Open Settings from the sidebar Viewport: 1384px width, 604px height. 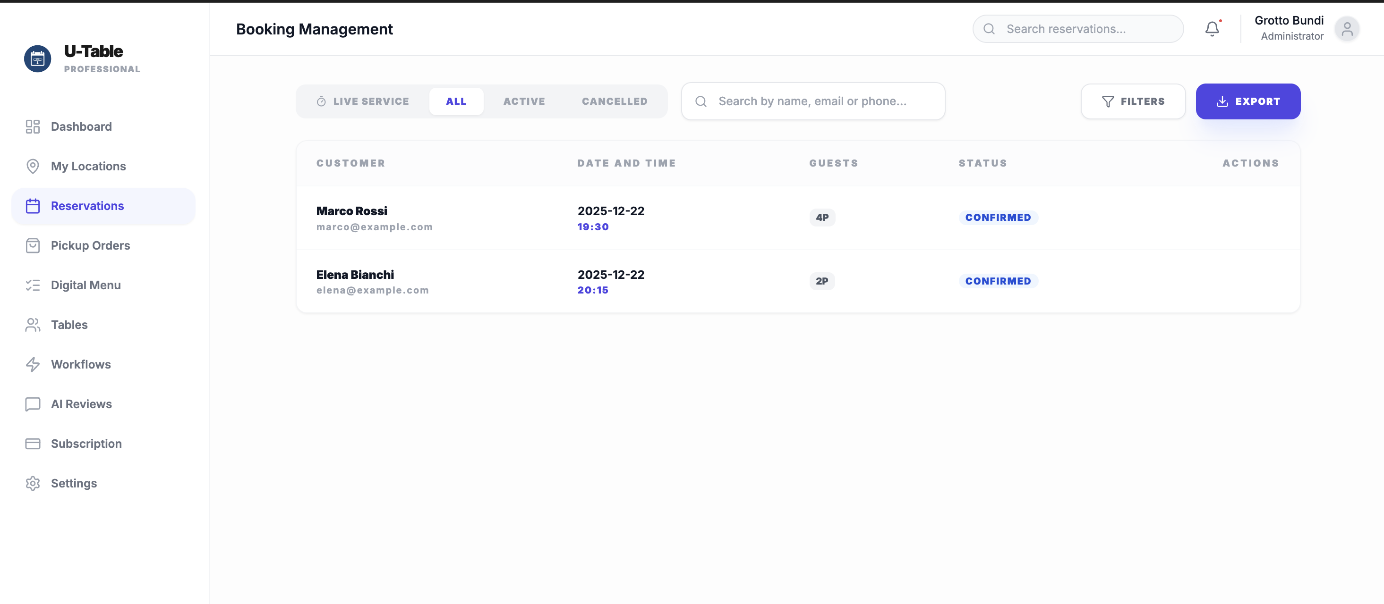(x=74, y=483)
